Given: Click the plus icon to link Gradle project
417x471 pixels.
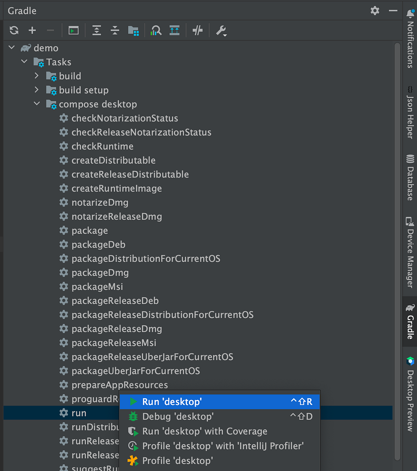Looking at the screenshot, I should (32, 30).
